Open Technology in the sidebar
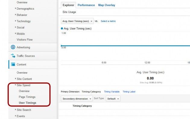Screen dimensions: 190x119 point(24,21)
